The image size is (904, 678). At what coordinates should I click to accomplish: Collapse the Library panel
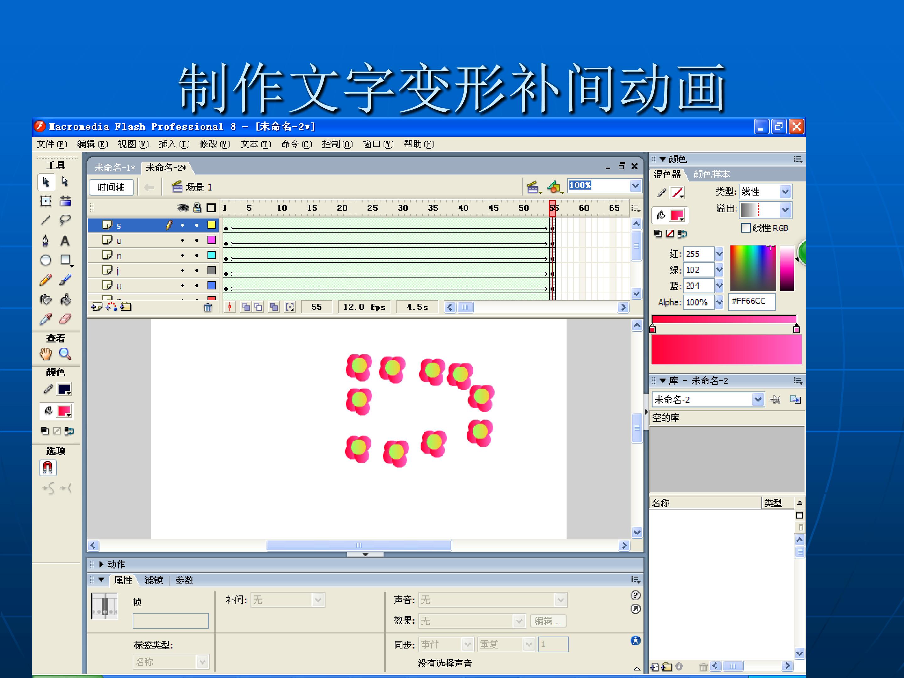click(663, 381)
